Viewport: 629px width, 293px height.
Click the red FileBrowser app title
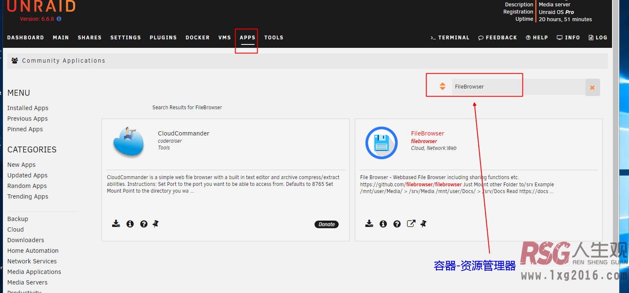click(x=427, y=133)
